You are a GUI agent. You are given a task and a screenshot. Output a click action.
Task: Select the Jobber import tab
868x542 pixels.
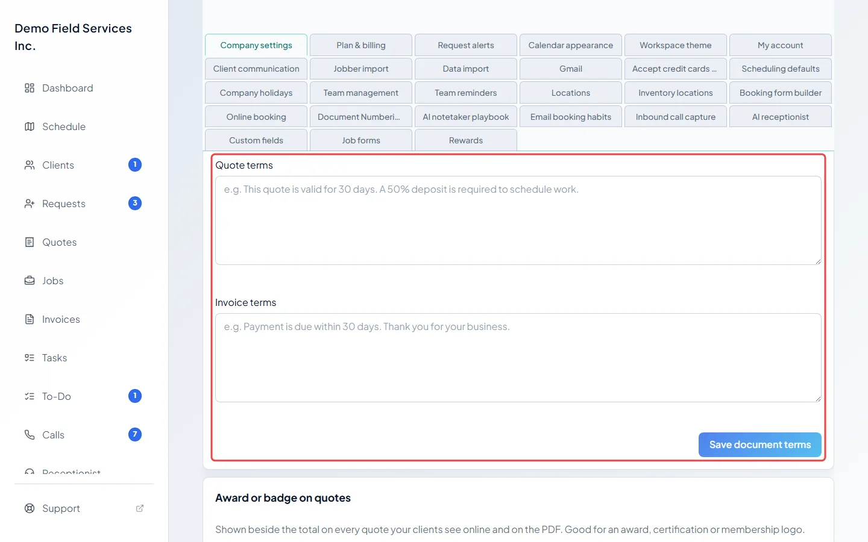(361, 69)
